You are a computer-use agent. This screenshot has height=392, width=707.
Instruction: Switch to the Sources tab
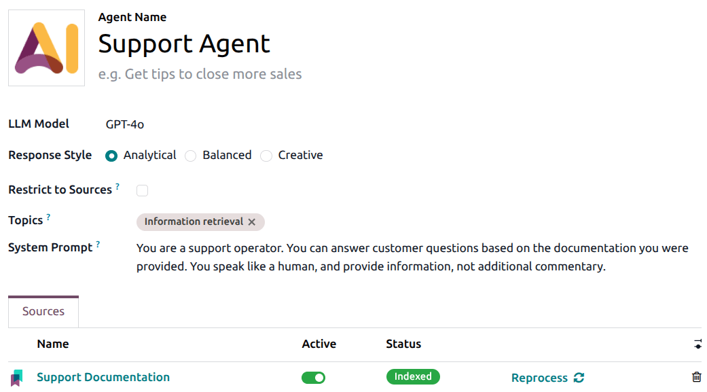tap(43, 310)
